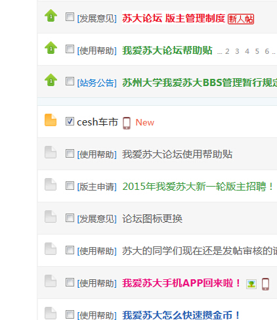Open the thread 苏大论坛 版主管理制度
277x320 pixels.
tap(174, 18)
